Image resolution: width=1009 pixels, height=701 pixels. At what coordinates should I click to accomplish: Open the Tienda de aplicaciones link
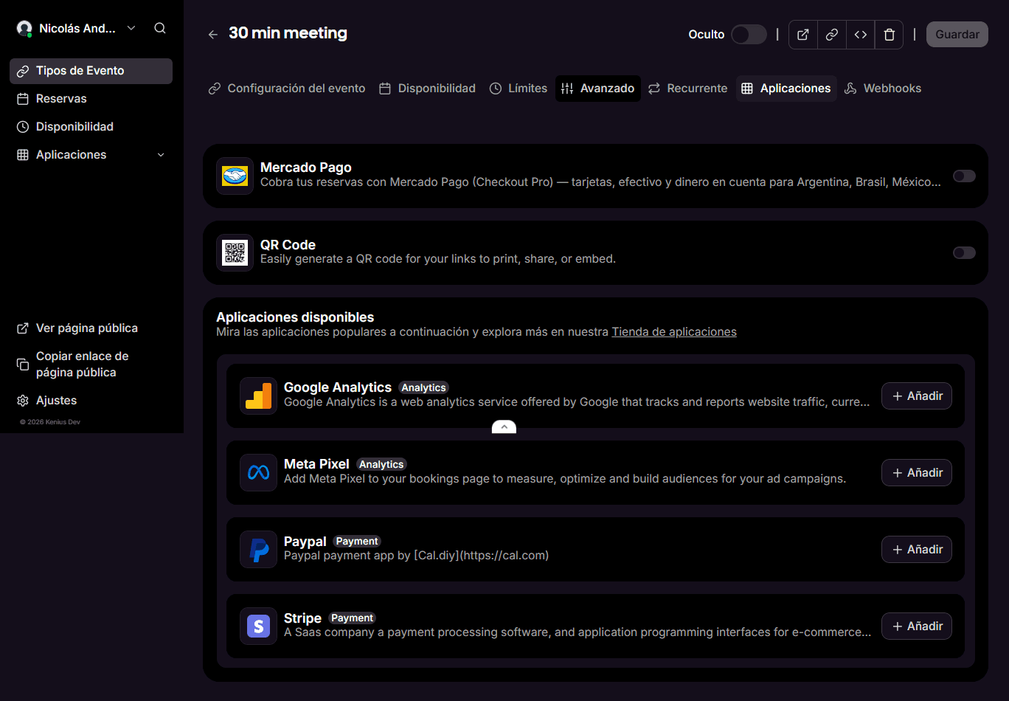(674, 332)
